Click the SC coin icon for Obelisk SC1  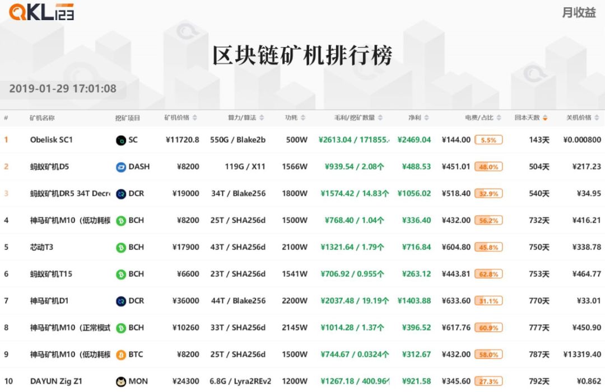click(x=121, y=140)
